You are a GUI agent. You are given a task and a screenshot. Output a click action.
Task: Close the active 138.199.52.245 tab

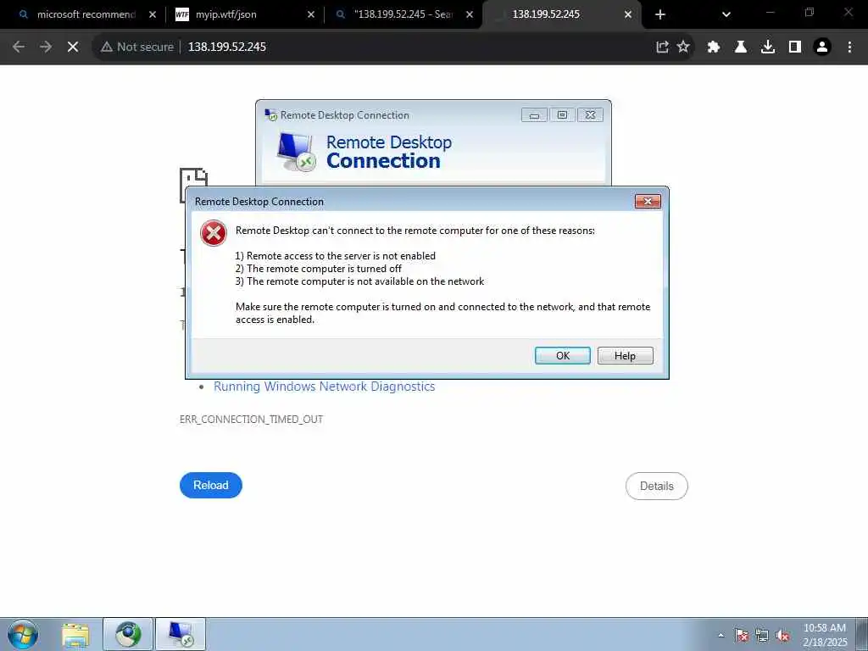click(628, 15)
